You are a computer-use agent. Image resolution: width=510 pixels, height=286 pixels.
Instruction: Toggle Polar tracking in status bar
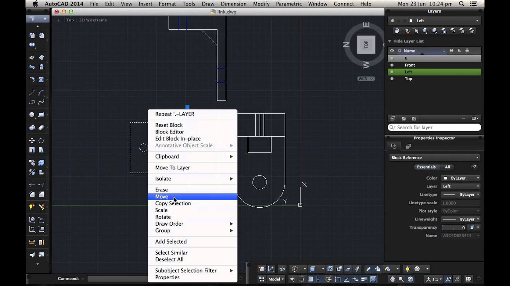pos(329,279)
